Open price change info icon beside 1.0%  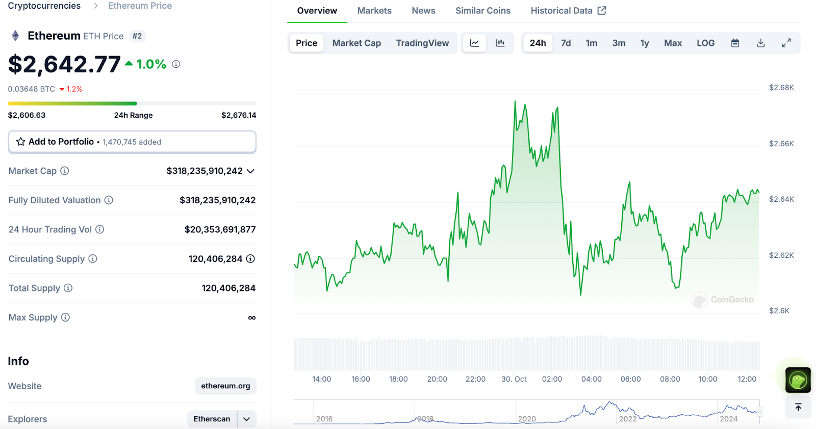coord(176,64)
